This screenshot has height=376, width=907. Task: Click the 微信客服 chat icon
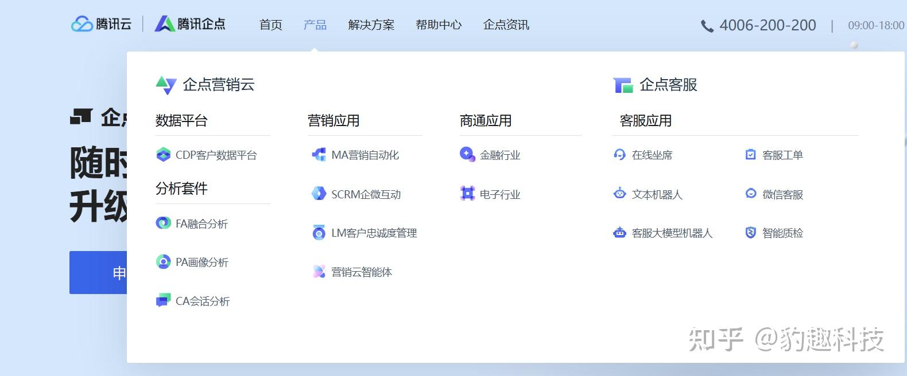pyautogui.click(x=750, y=194)
